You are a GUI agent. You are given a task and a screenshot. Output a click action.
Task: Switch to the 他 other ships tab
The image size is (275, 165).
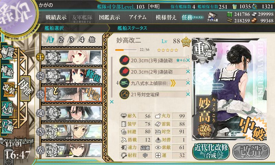(x=92, y=40)
